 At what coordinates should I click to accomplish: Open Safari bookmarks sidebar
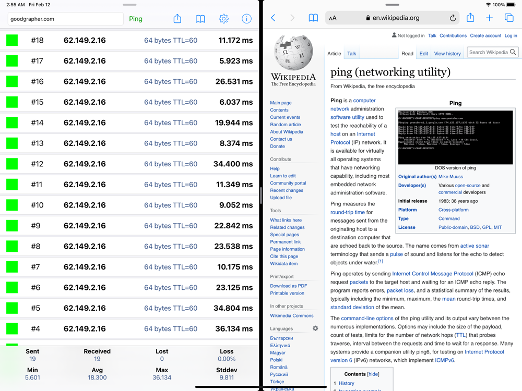coord(313,18)
